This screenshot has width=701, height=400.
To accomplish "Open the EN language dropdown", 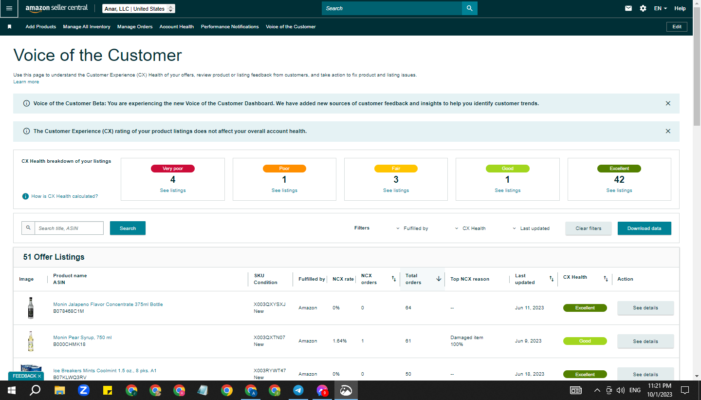I will pos(661,8).
